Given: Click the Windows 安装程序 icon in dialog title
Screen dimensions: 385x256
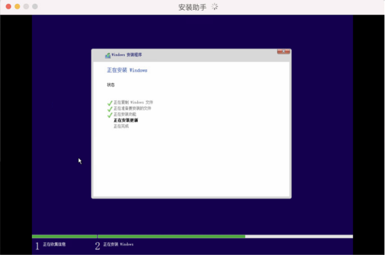Looking at the screenshot, I should [x=108, y=55].
